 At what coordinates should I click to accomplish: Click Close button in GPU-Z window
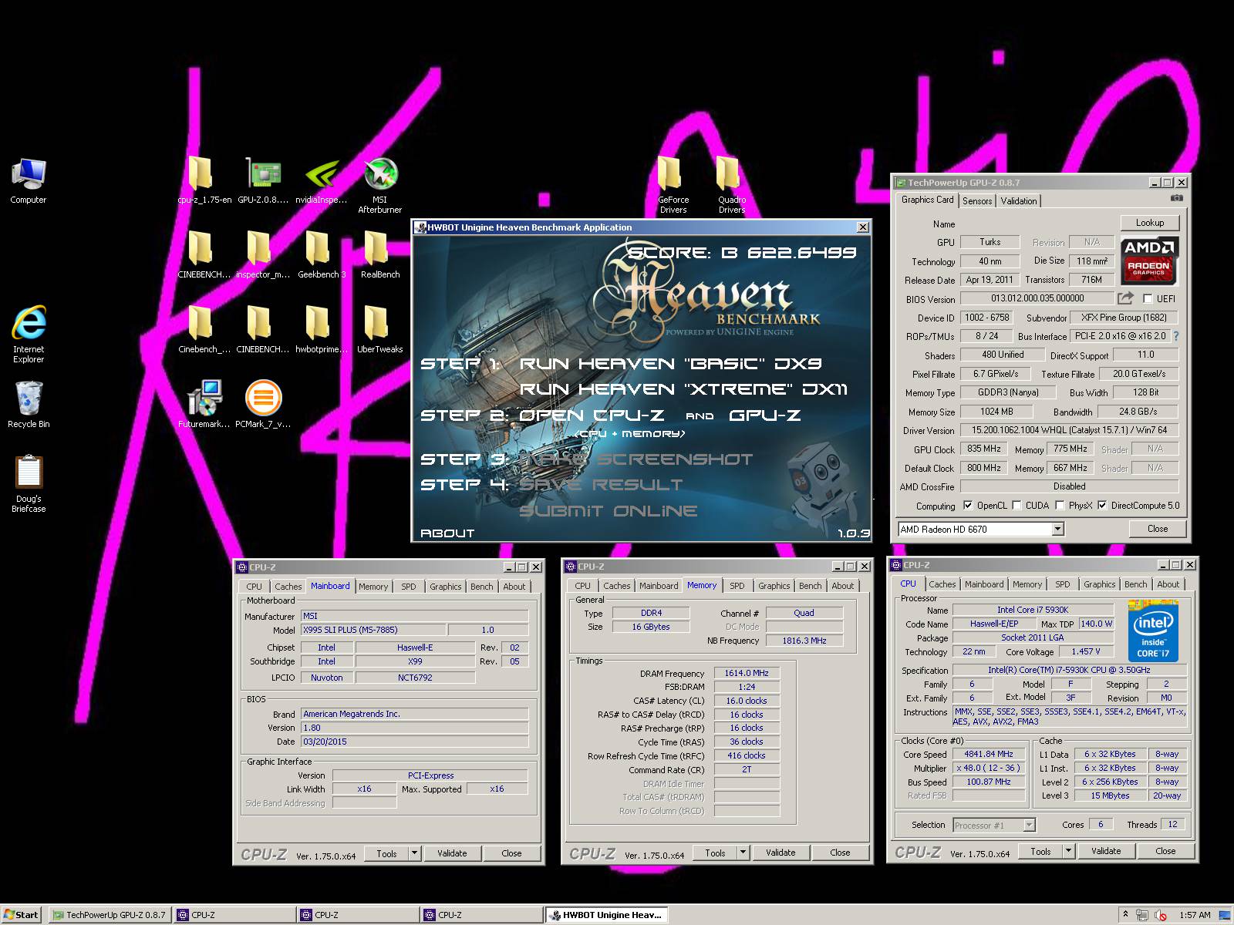(x=1158, y=529)
